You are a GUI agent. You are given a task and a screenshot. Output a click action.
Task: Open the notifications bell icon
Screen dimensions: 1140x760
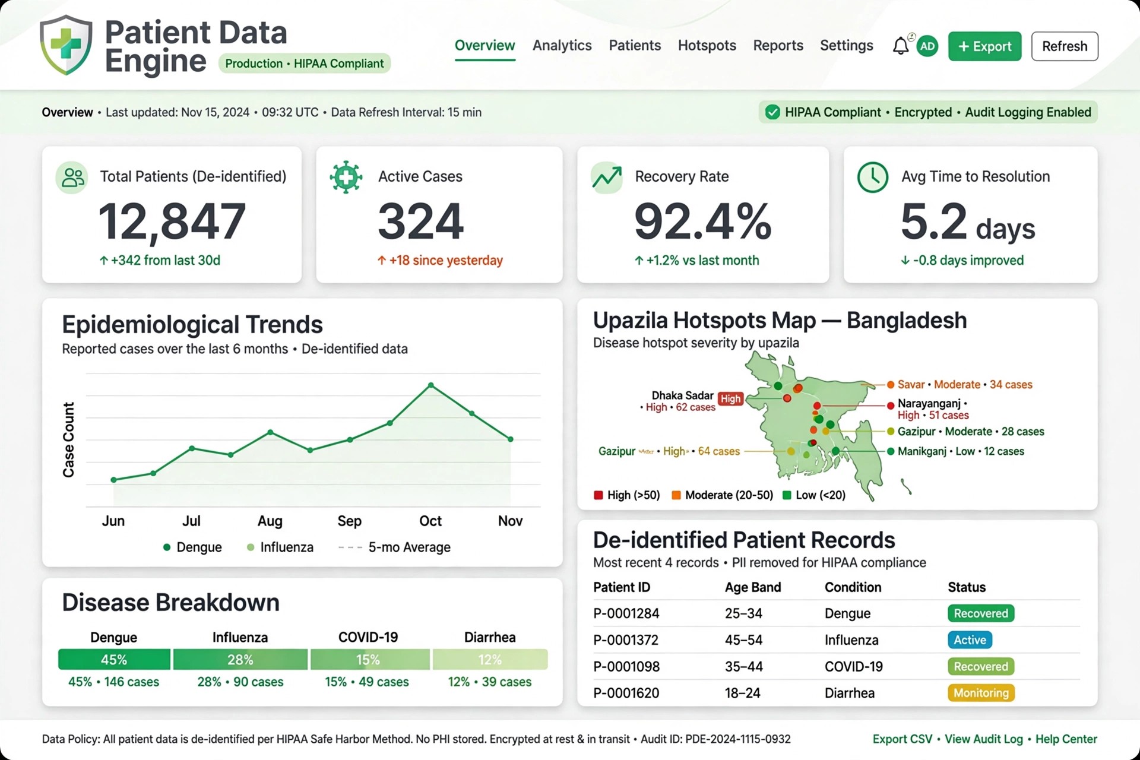(901, 46)
